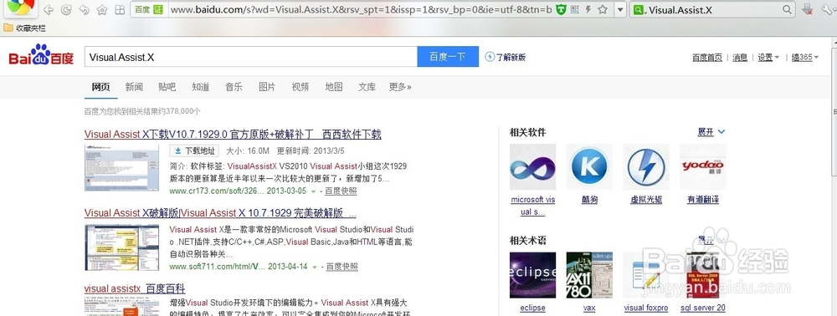Switch to the 地图 tab
837x316 pixels.
[334, 87]
